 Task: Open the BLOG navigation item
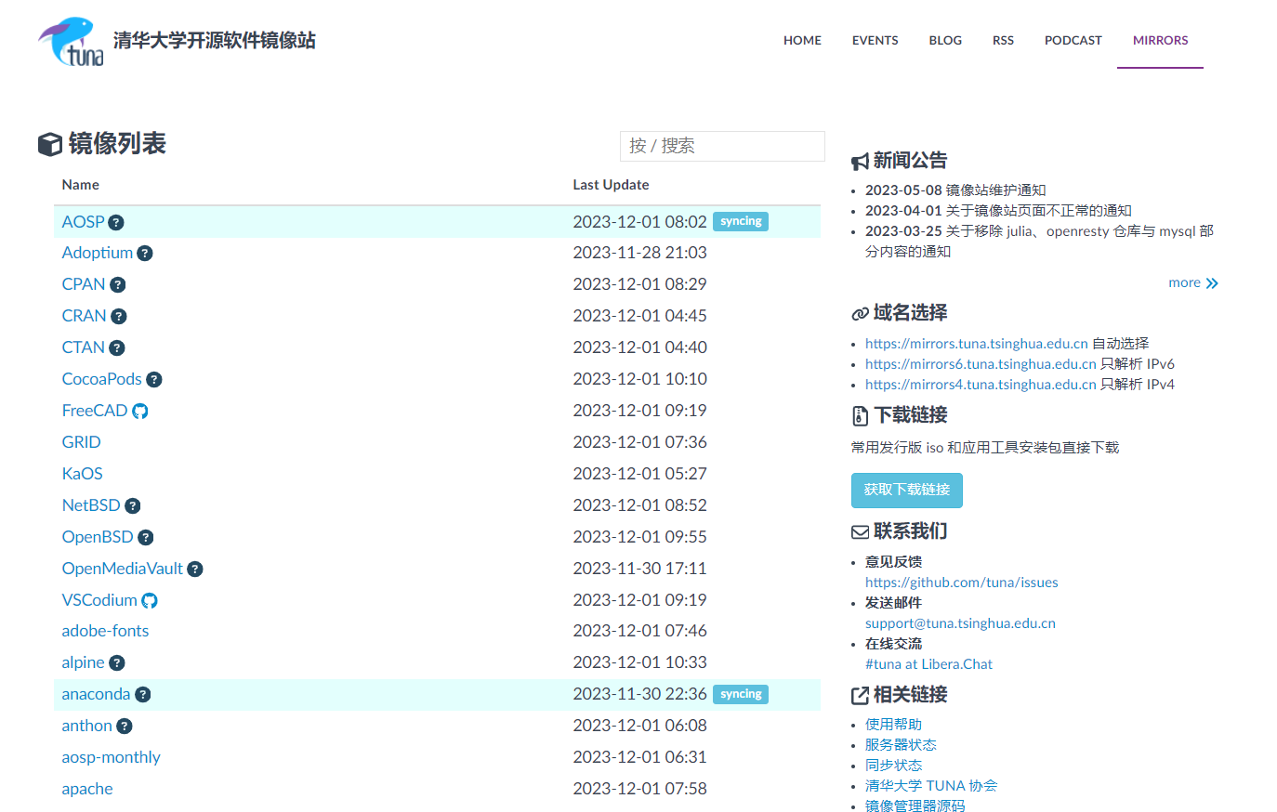[945, 40]
